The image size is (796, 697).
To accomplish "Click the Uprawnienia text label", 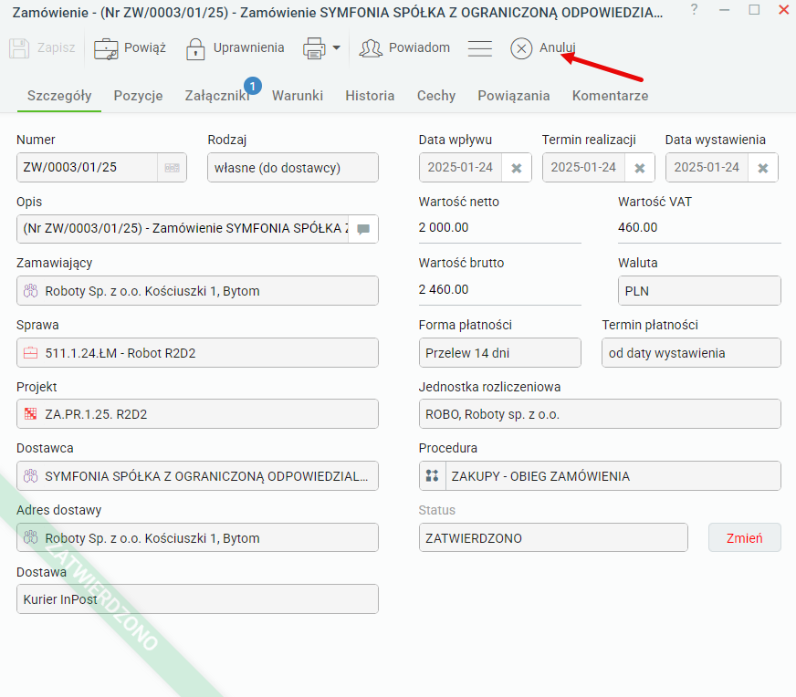I will (248, 47).
